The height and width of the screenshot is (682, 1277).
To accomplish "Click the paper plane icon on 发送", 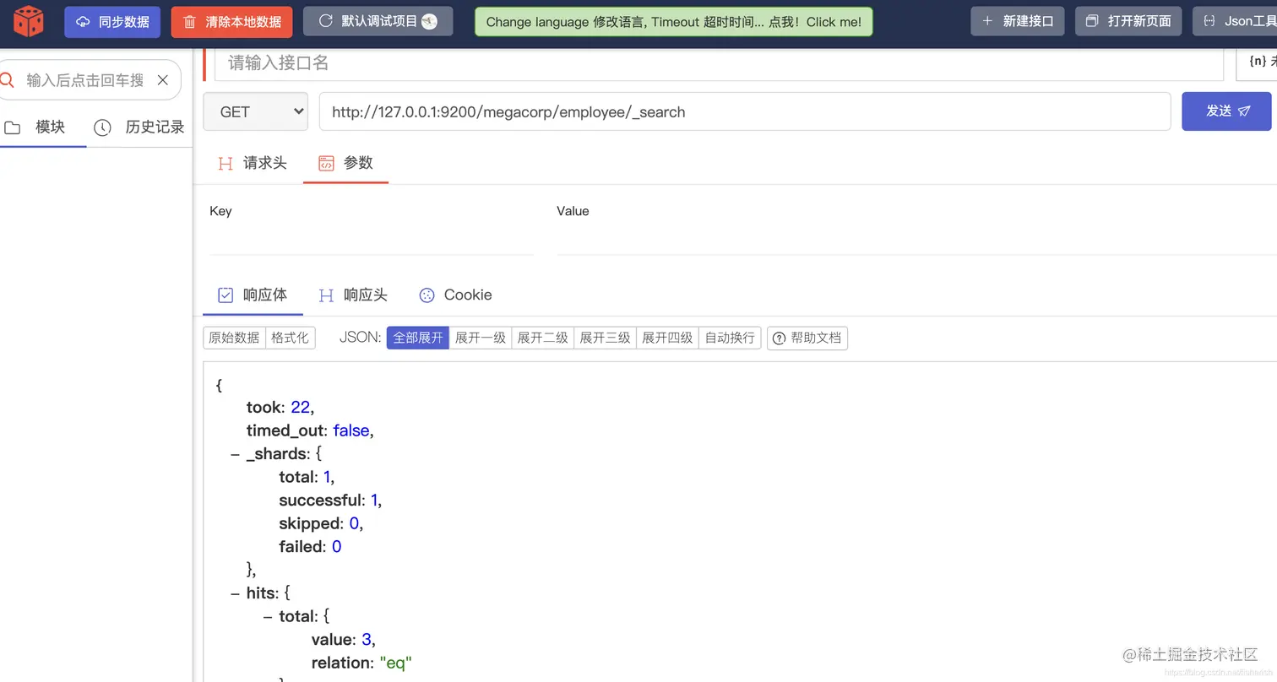I will (x=1245, y=111).
